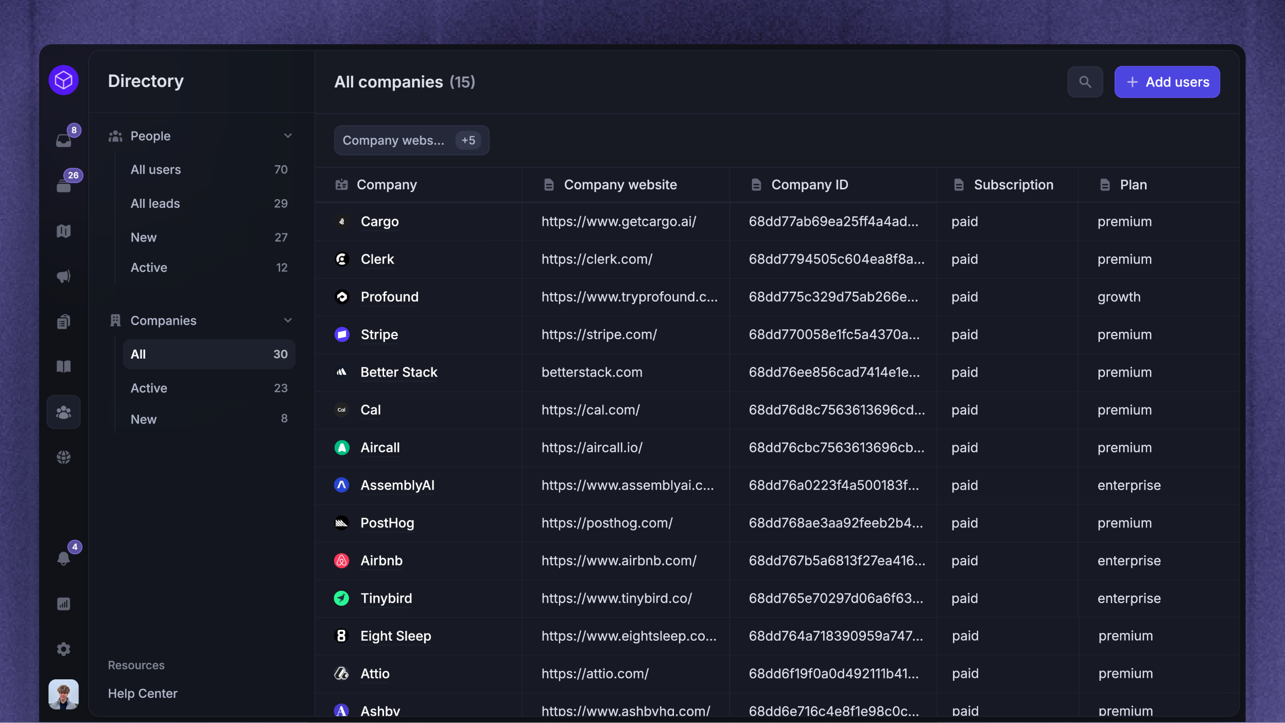
Task: Open the AssemblyAI company link
Action: (x=397, y=485)
